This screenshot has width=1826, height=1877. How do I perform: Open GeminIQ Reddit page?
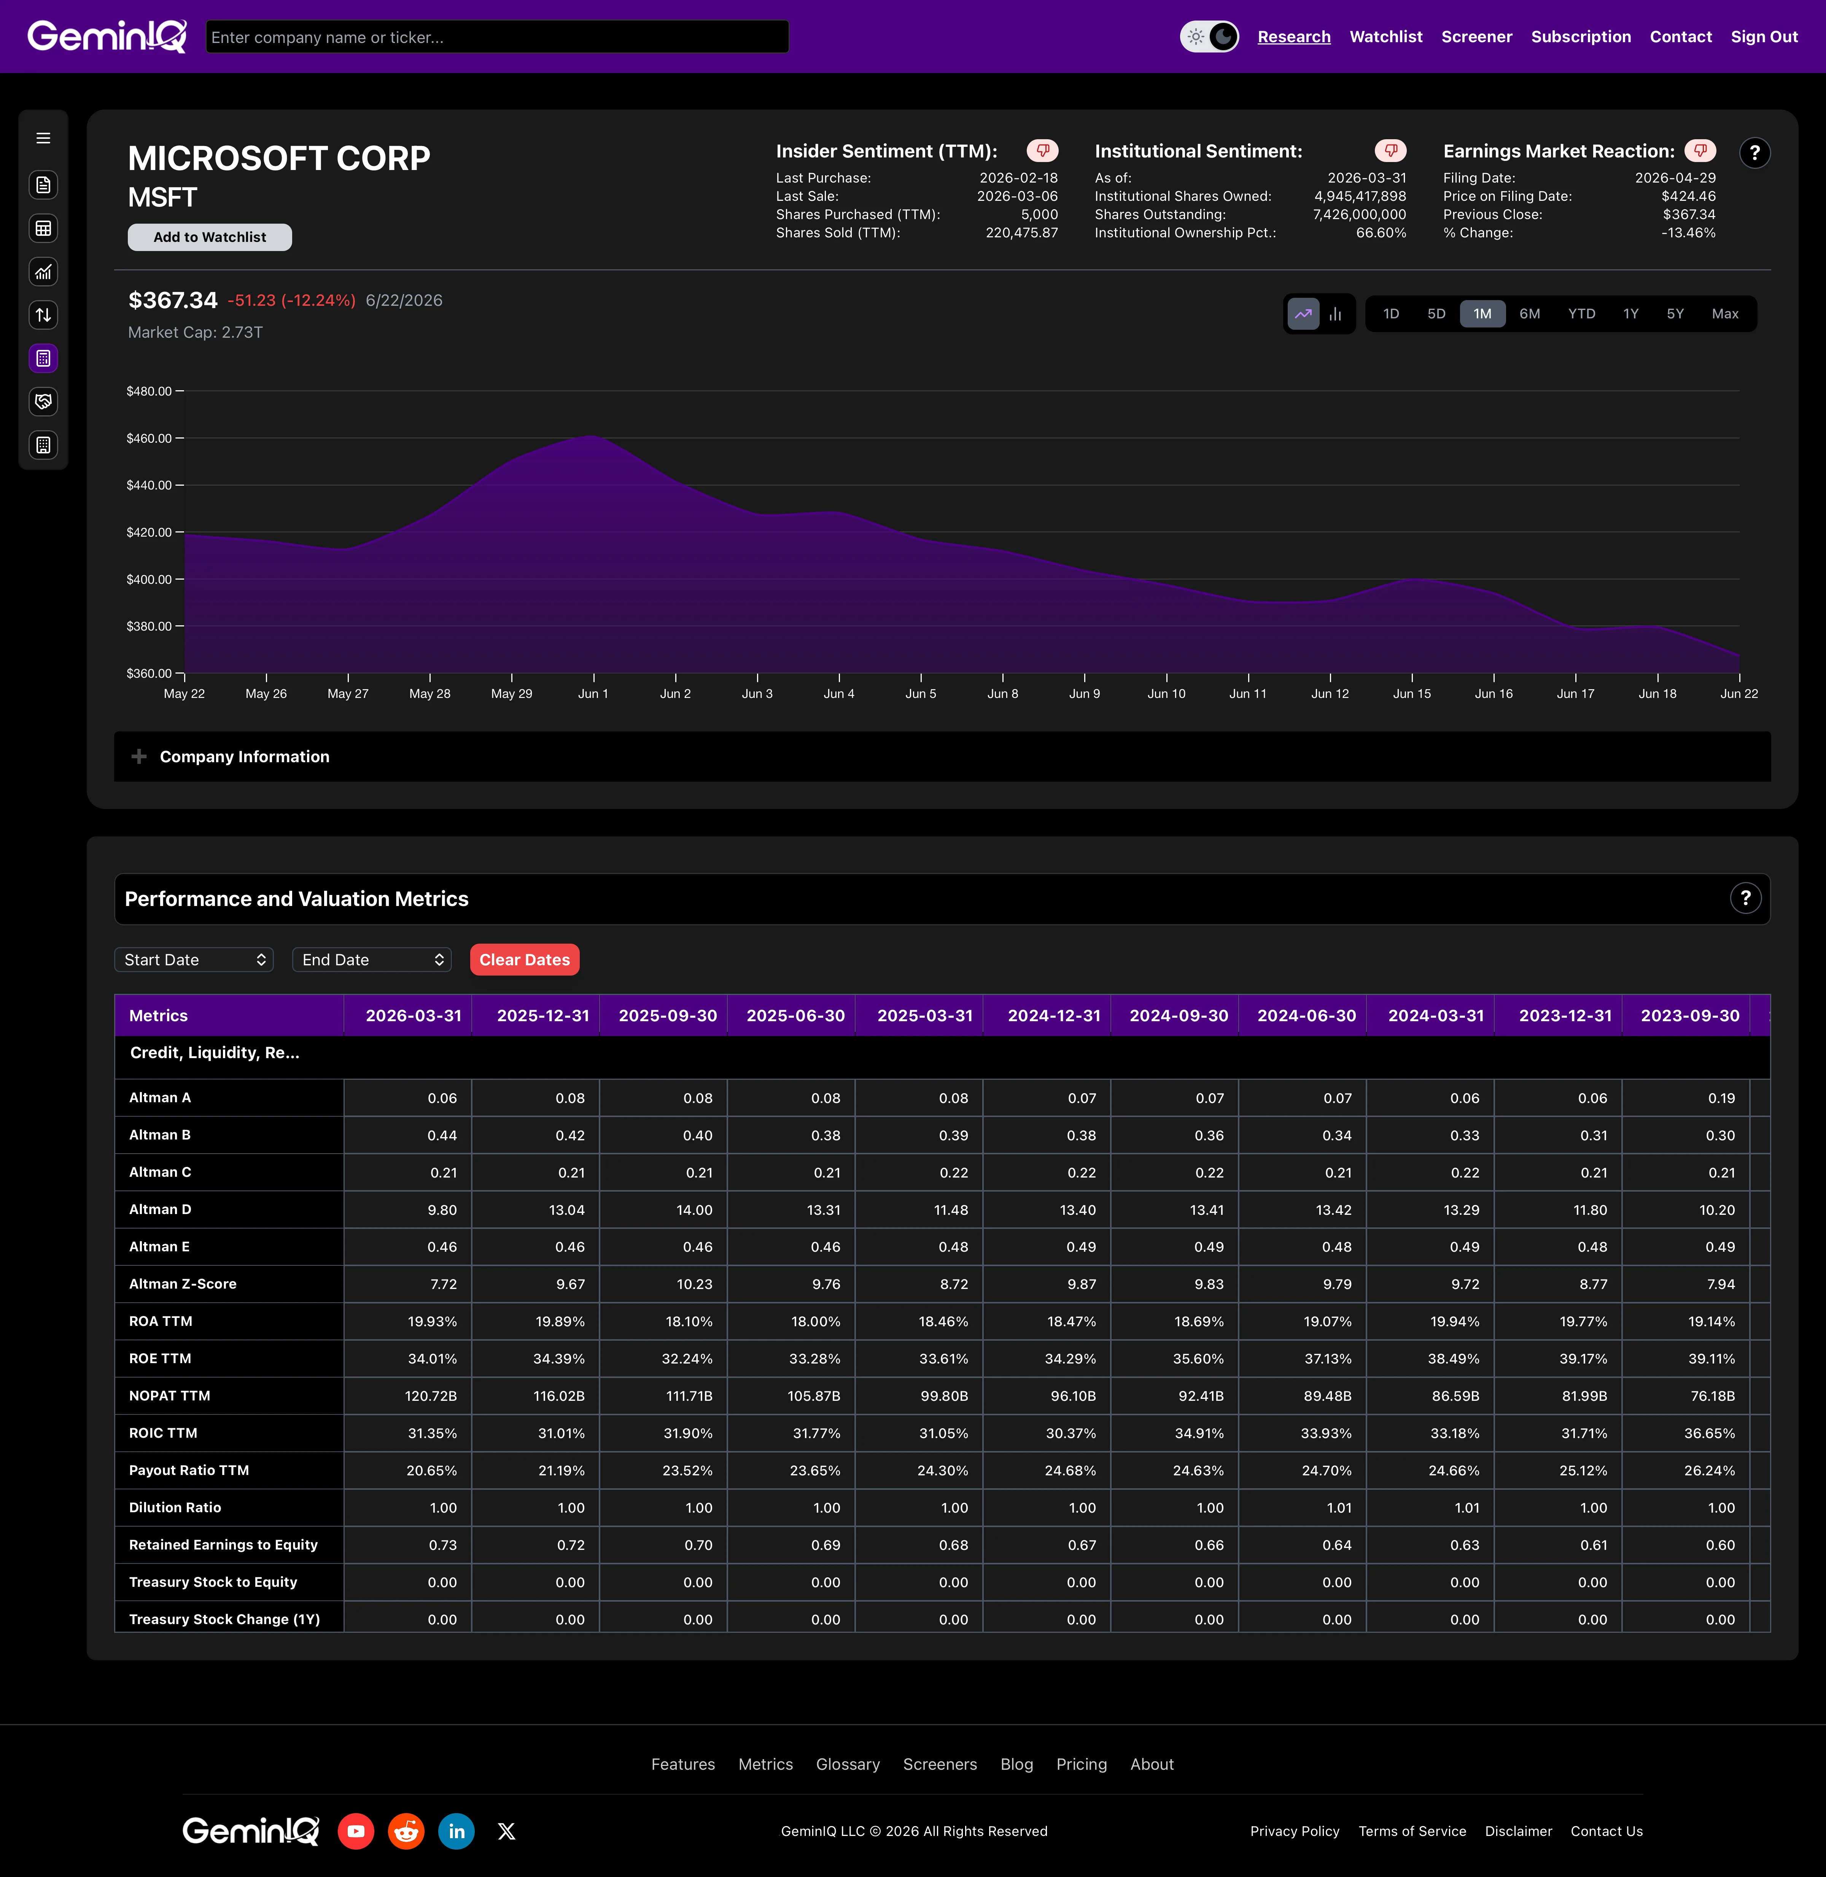407,1831
